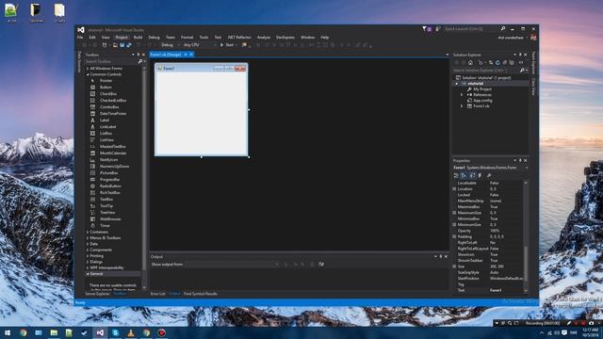Switch to the Server Explorer tab
The height and width of the screenshot is (339, 603).
tap(97, 294)
